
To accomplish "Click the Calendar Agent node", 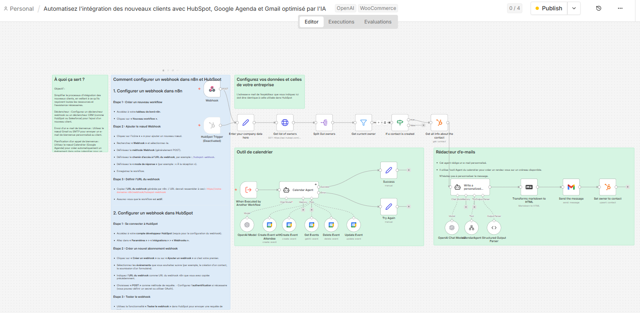I will [x=299, y=190].
